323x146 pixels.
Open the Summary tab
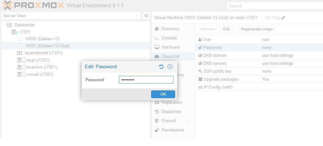coord(170,29)
